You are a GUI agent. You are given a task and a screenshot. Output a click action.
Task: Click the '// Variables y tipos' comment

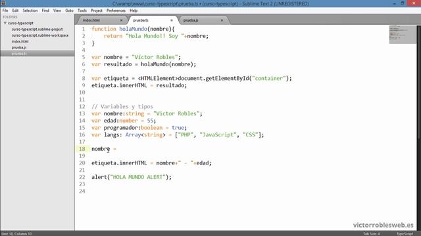[122, 106]
